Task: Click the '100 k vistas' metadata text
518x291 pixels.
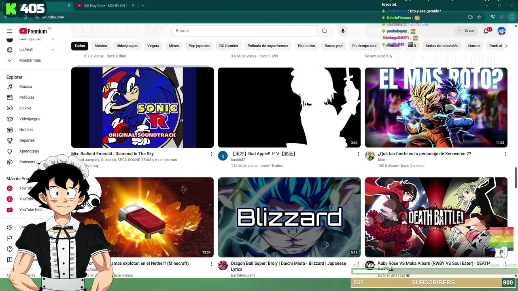Action: [388, 166]
